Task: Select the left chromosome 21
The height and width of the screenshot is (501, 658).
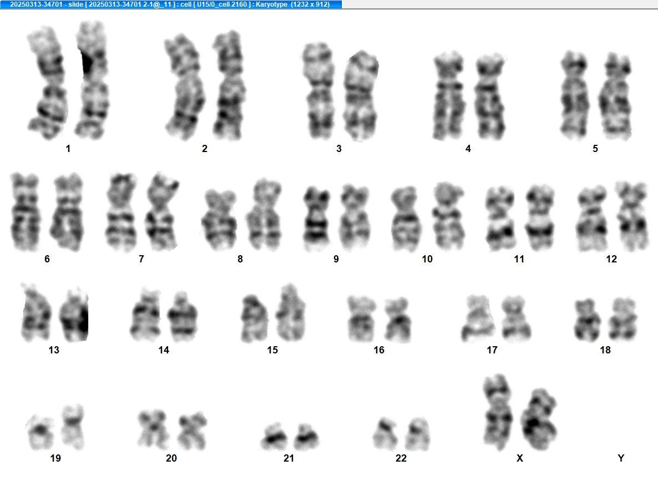Action: point(274,437)
